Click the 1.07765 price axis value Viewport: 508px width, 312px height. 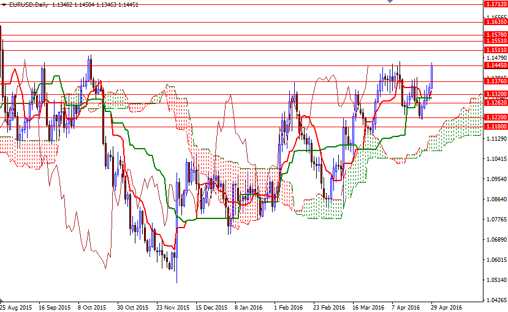click(497, 220)
